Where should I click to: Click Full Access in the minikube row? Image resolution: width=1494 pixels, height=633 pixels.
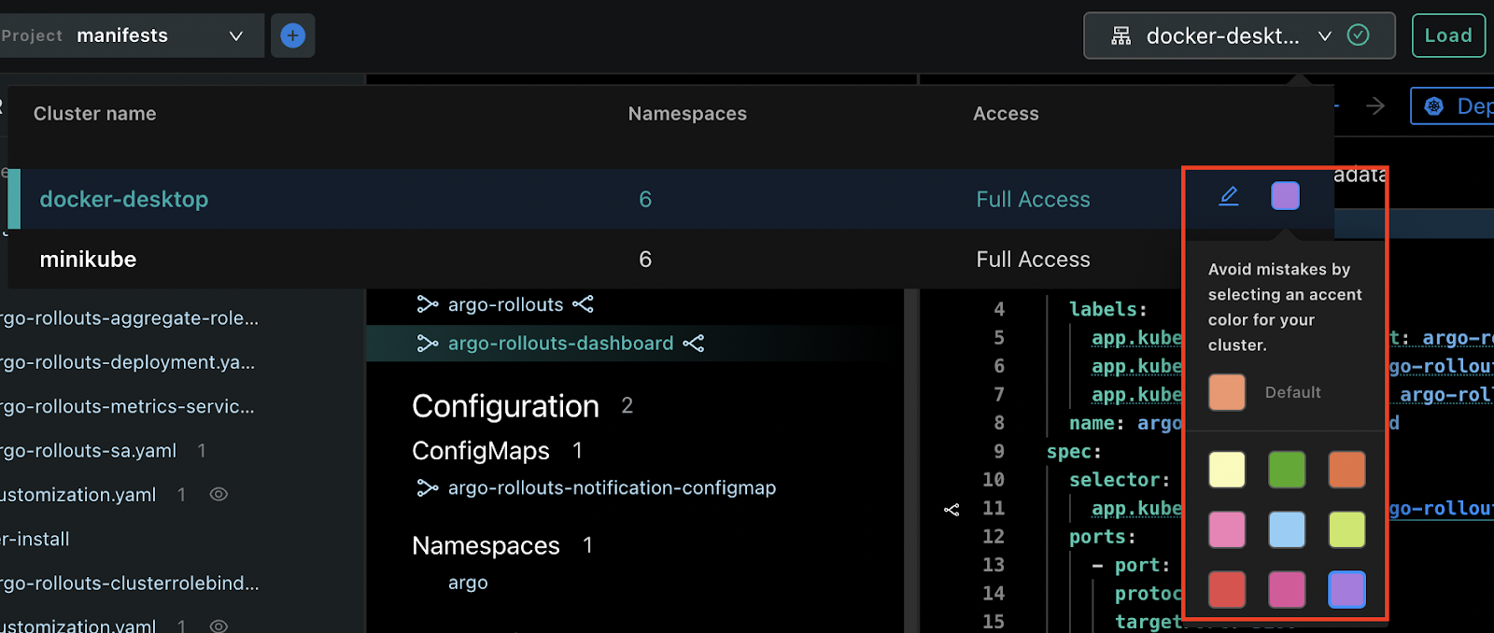click(1033, 259)
